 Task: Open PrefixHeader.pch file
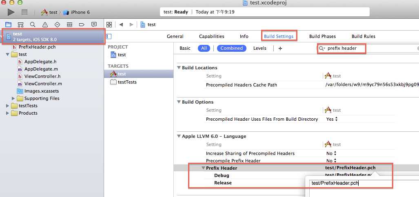pos(37,47)
